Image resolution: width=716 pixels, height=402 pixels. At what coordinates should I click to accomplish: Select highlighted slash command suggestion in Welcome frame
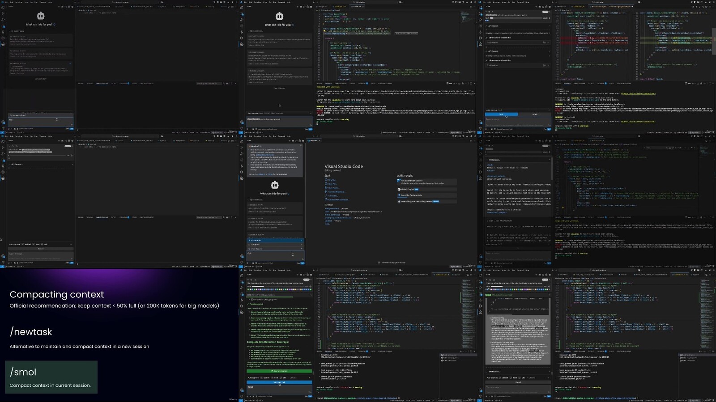(x=275, y=240)
